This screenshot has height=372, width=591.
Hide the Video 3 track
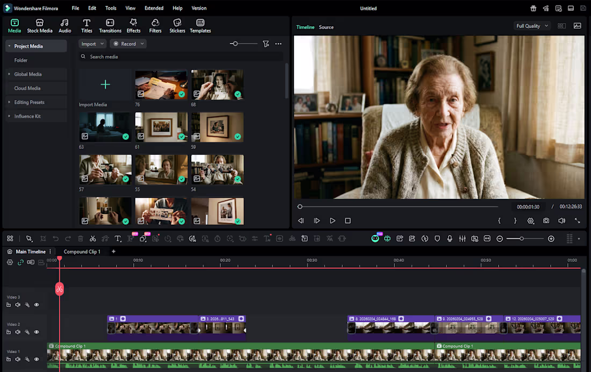(37, 305)
